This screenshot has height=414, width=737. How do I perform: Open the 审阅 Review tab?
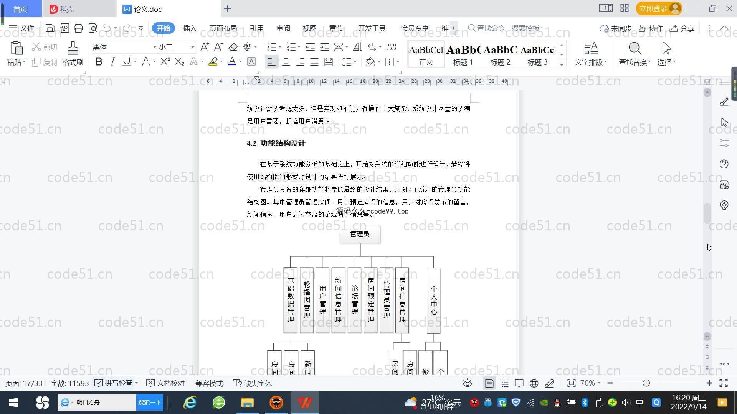(x=283, y=28)
